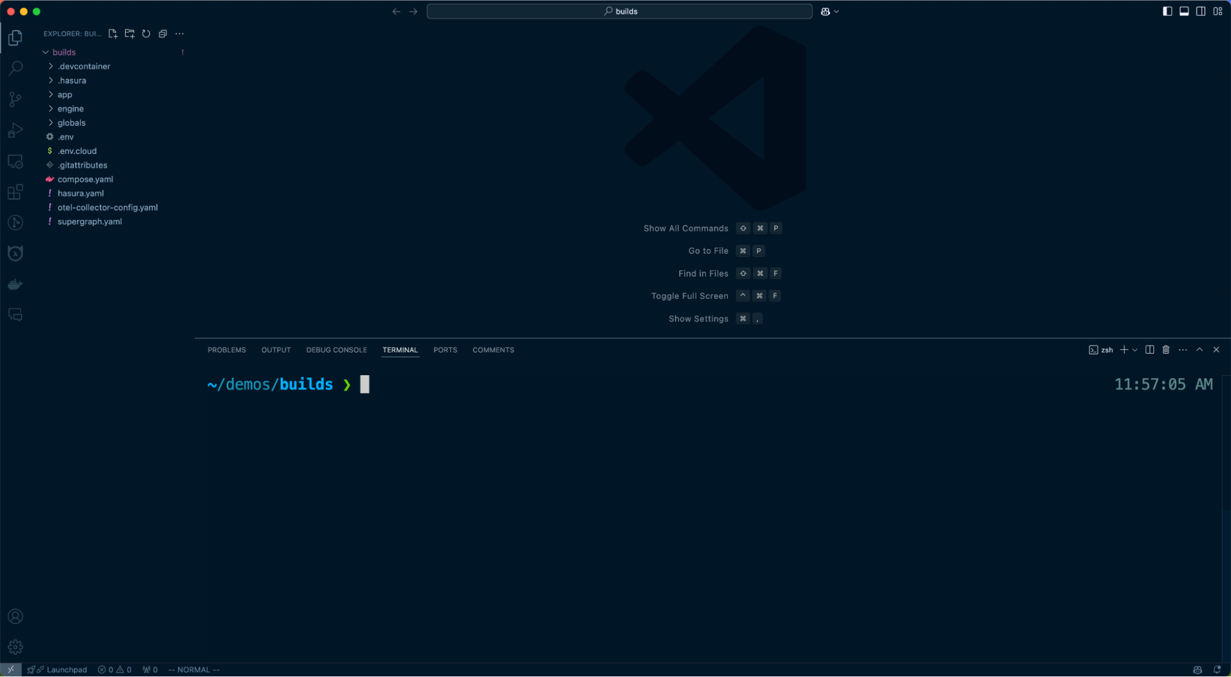This screenshot has width=1231, height=677.
Task: Open supergraph.yaml file
Action: point(114,222)
